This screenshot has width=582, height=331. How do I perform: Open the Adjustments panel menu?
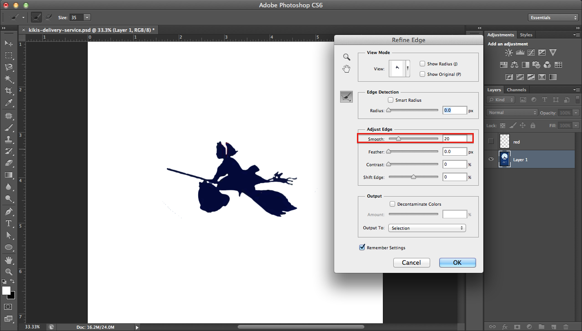(577, 35)
